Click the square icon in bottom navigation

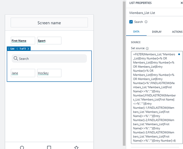coord(49,147)
